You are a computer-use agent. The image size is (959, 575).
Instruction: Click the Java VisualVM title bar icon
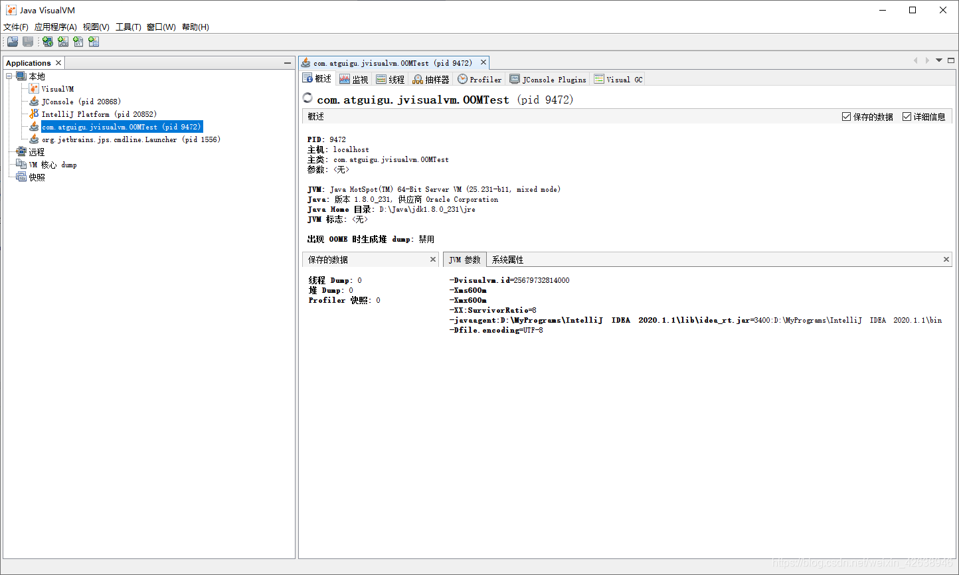click(11, 10)
